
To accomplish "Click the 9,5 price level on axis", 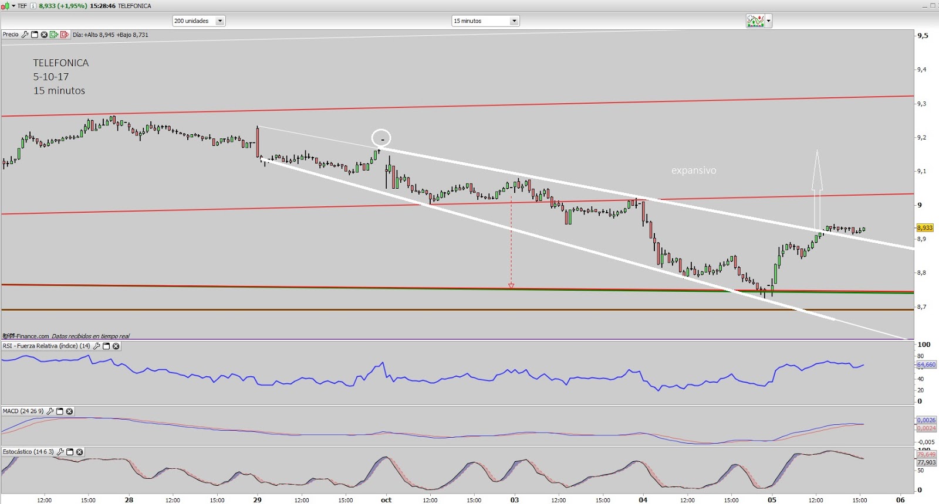I will pyautogui.click(x=923, y=36).
